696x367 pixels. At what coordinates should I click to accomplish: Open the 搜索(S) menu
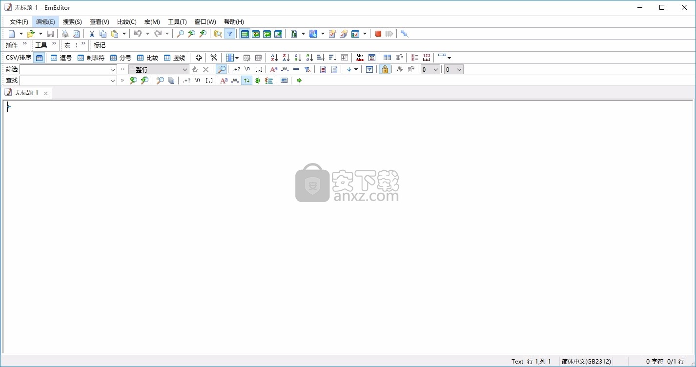[x=72, y=22]
